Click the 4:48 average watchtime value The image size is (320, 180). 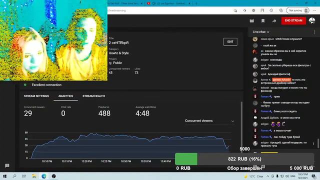142,113
